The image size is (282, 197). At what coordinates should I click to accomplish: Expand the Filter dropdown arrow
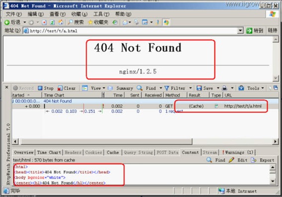(x=190, y=88)
